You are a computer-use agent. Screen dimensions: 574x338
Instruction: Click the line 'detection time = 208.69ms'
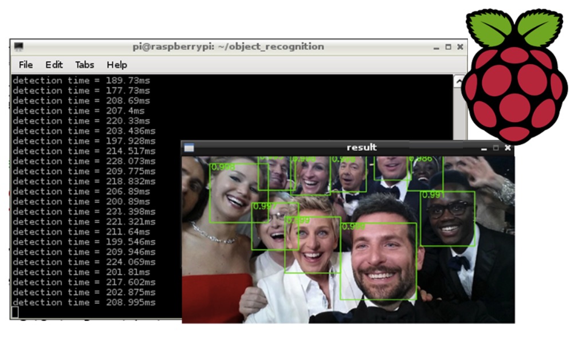point(81,101)
